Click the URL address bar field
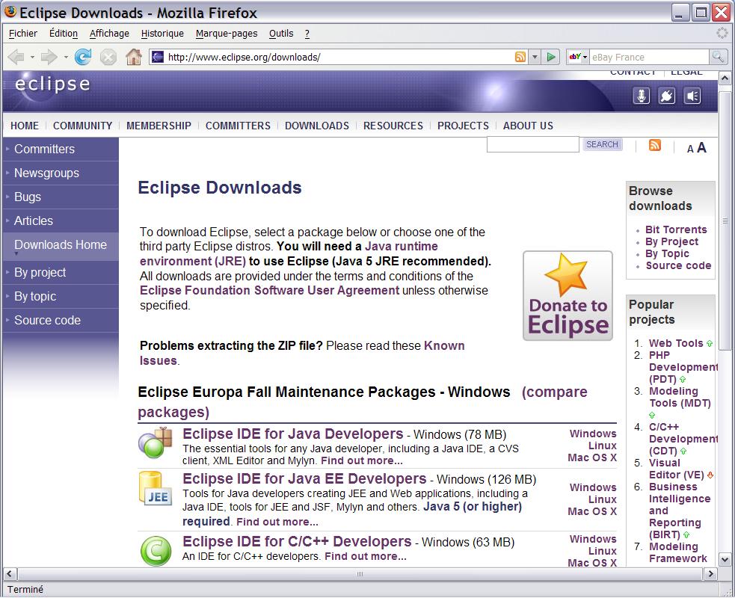Image resolution: width=735 pixels, height=598 pixels. point(338,57)
